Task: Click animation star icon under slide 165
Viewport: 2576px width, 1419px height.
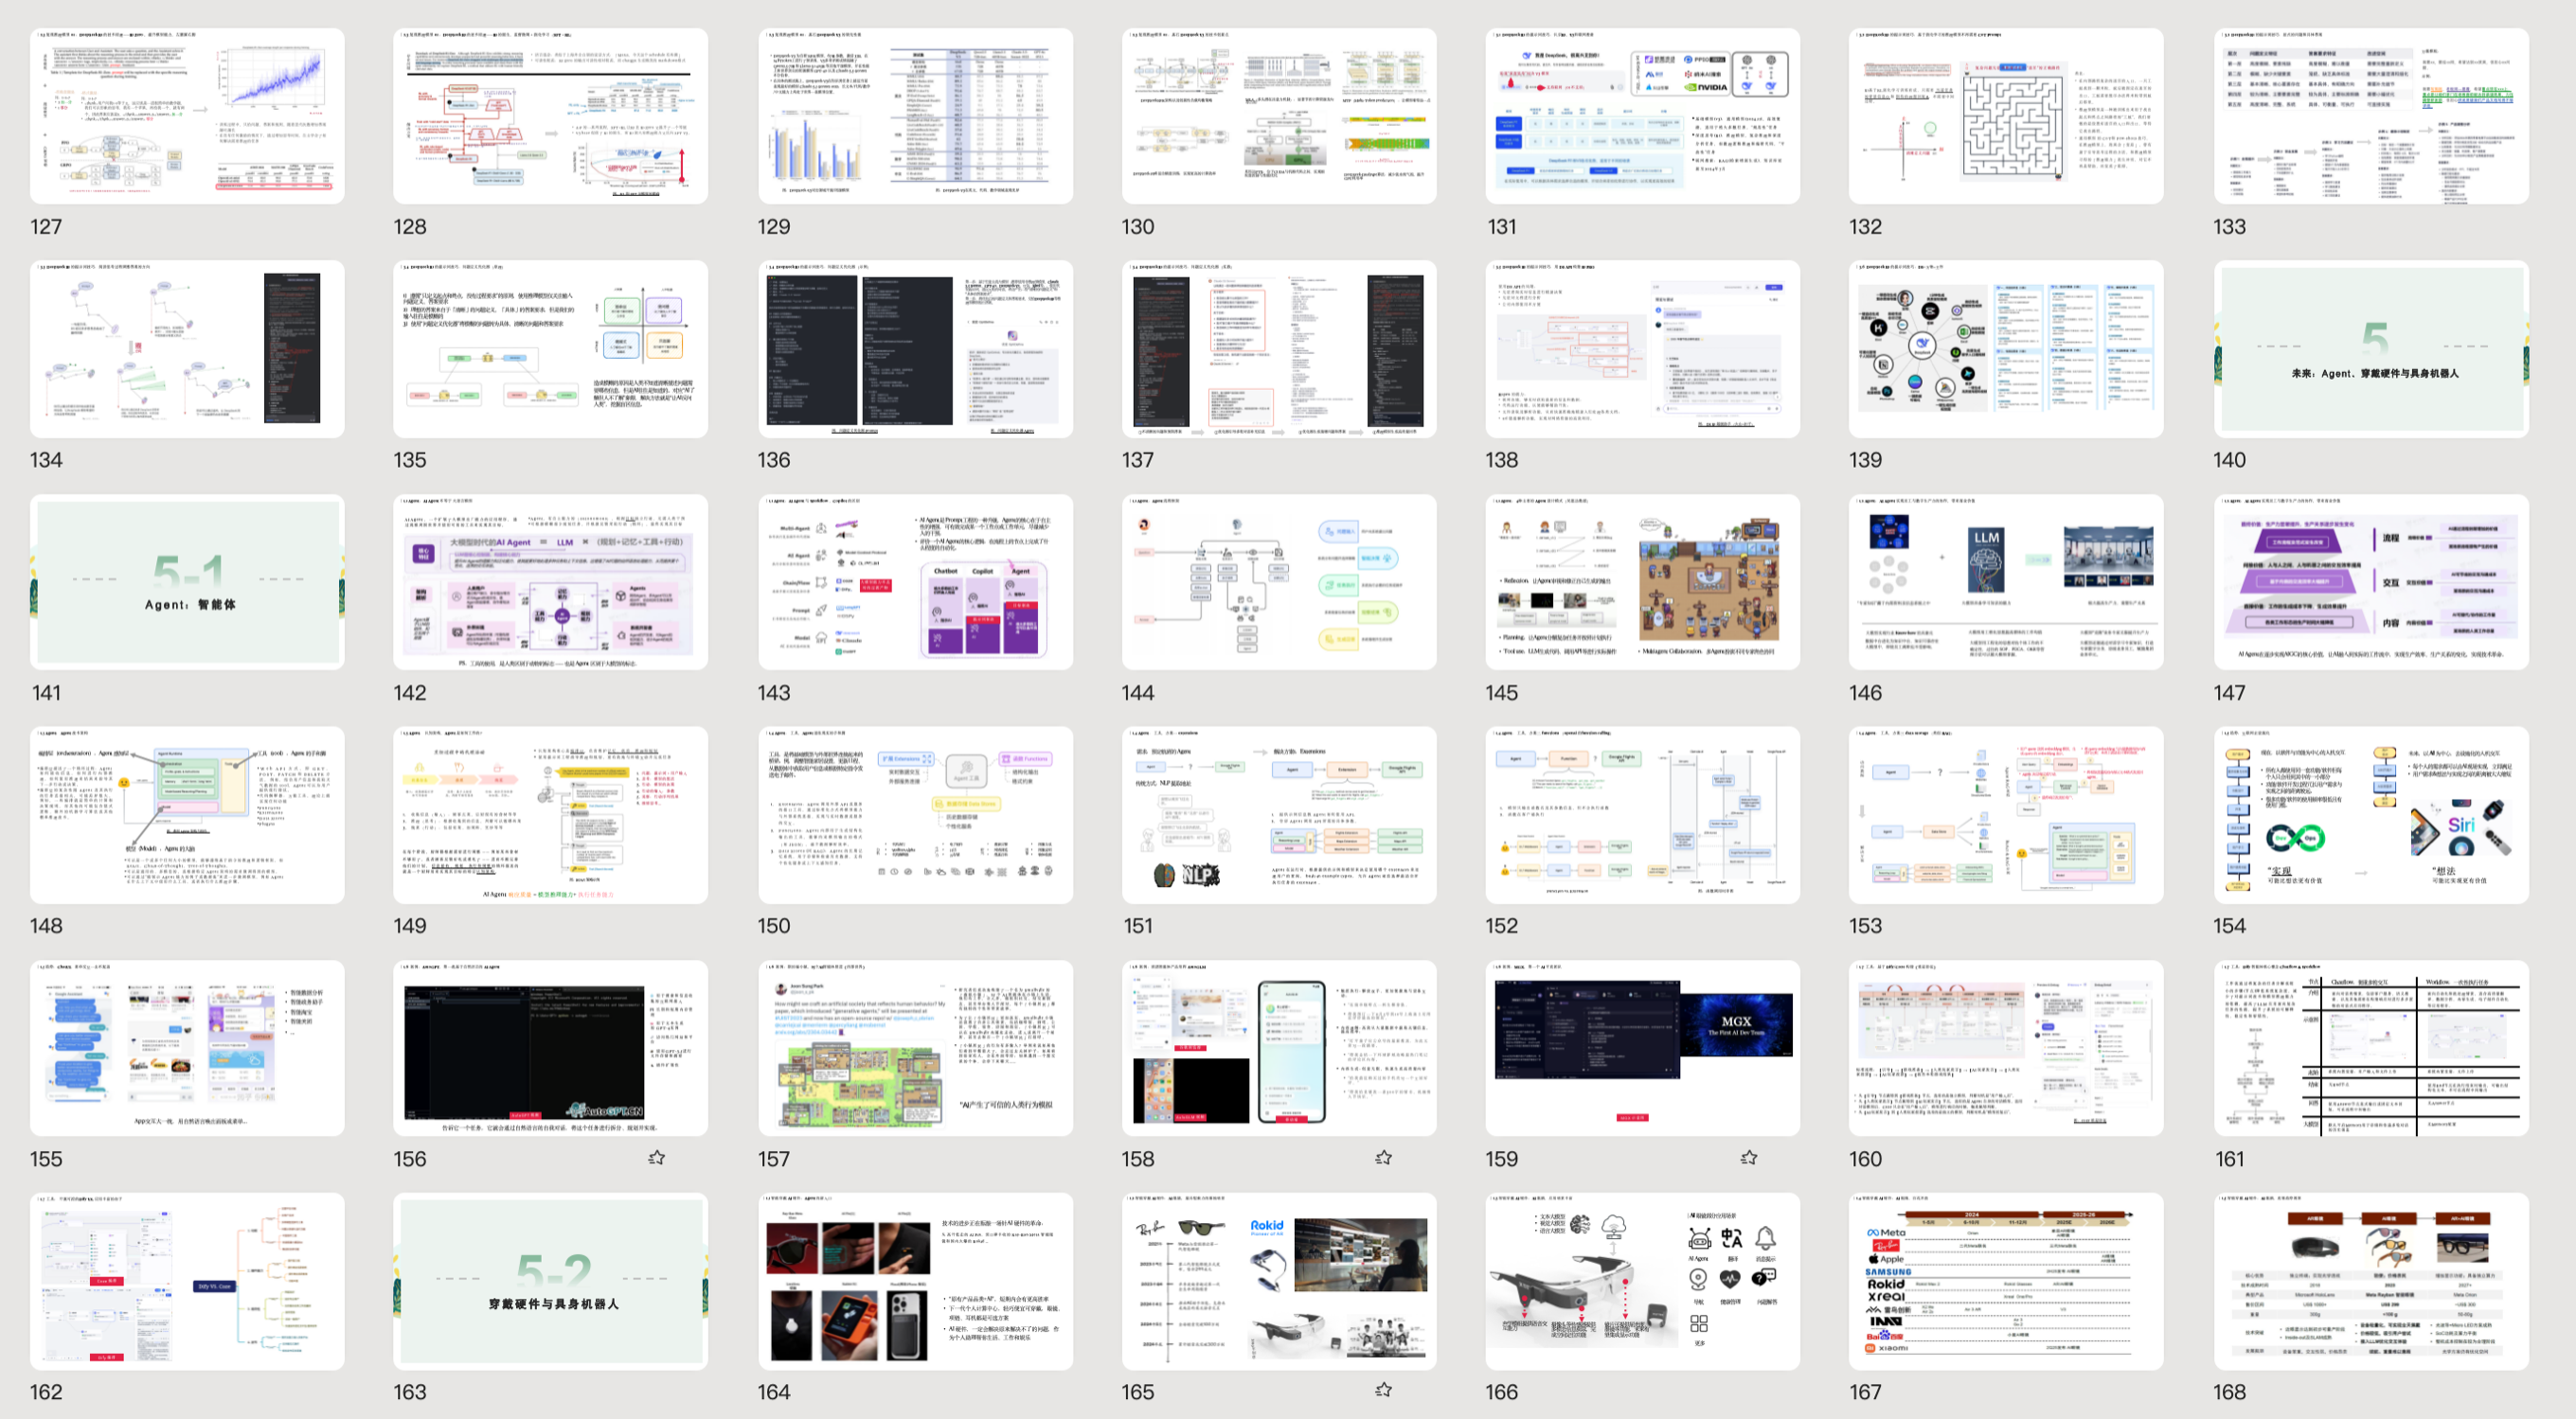Action: [1383, 1389]
